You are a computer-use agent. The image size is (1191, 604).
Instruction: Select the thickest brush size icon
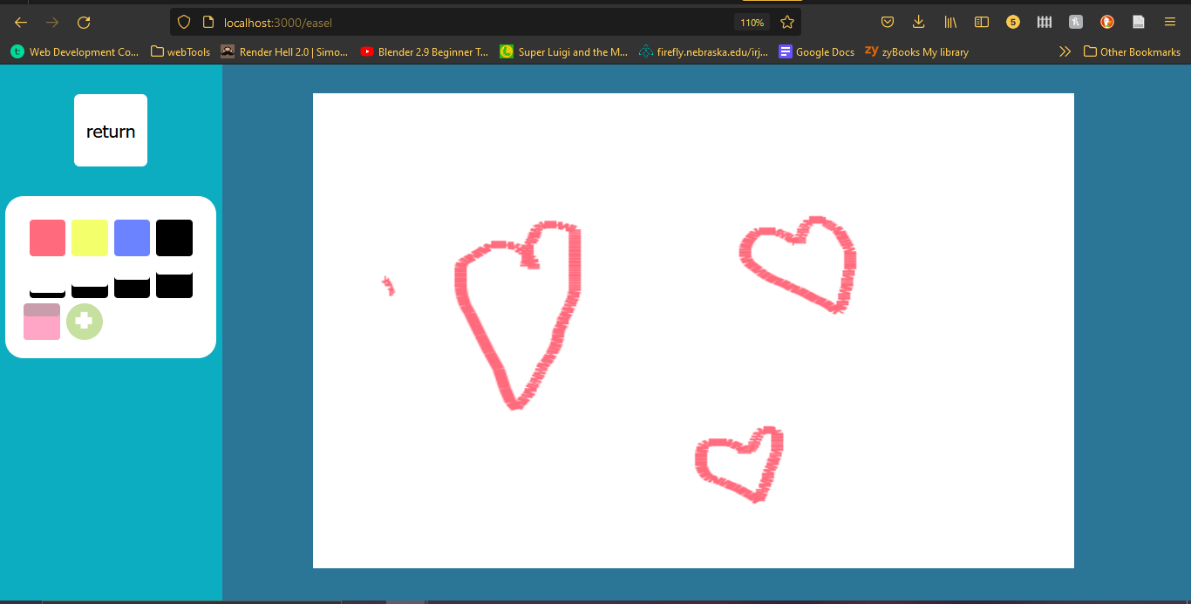[174, 285]
